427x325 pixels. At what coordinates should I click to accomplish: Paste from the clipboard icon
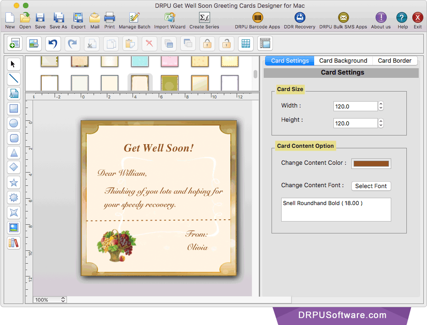tap(130, 43)
